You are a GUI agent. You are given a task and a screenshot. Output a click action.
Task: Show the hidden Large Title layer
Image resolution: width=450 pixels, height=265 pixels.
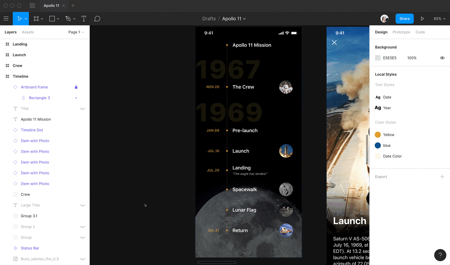[83, 205]
